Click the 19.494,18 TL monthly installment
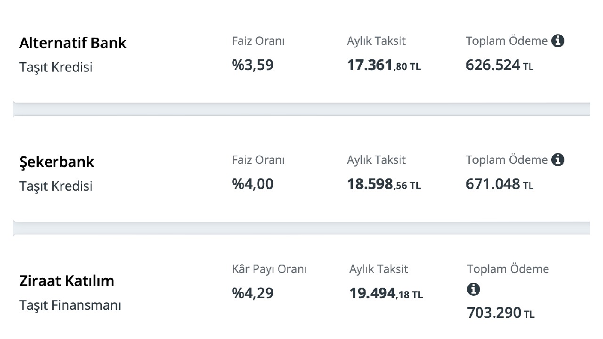 pos(386,294)
